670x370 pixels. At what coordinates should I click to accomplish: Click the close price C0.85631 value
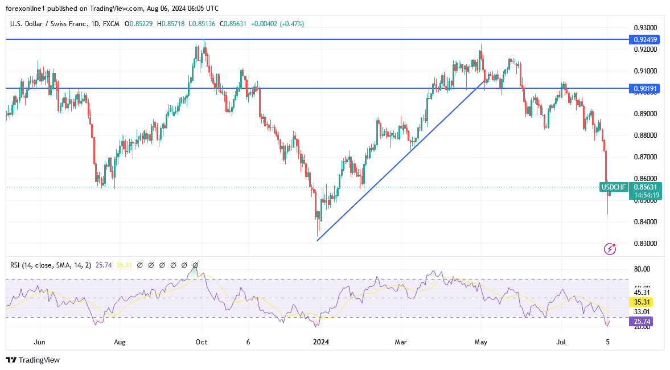click(x=233, y=24)
